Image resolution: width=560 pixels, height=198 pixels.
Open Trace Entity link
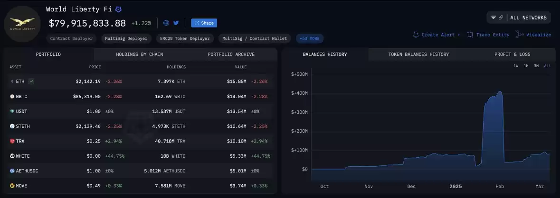pyautogui.click(x=493, y=35)
